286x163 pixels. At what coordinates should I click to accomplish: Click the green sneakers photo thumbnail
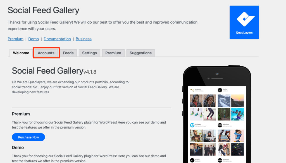196,114
